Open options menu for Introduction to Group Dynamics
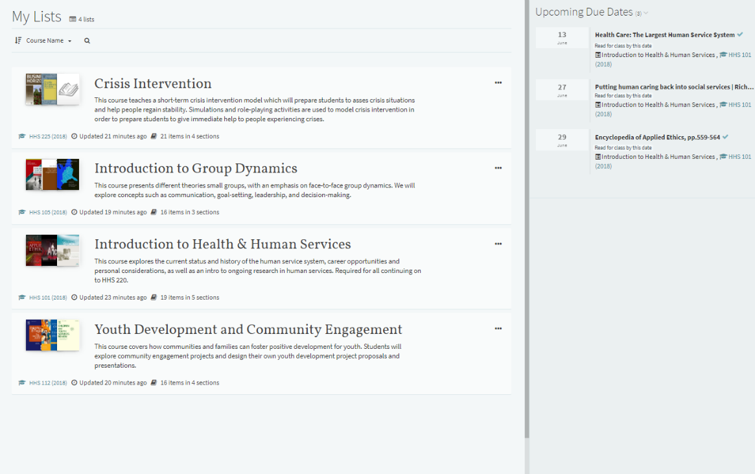755x474 pixels. (x=498, y=168)
